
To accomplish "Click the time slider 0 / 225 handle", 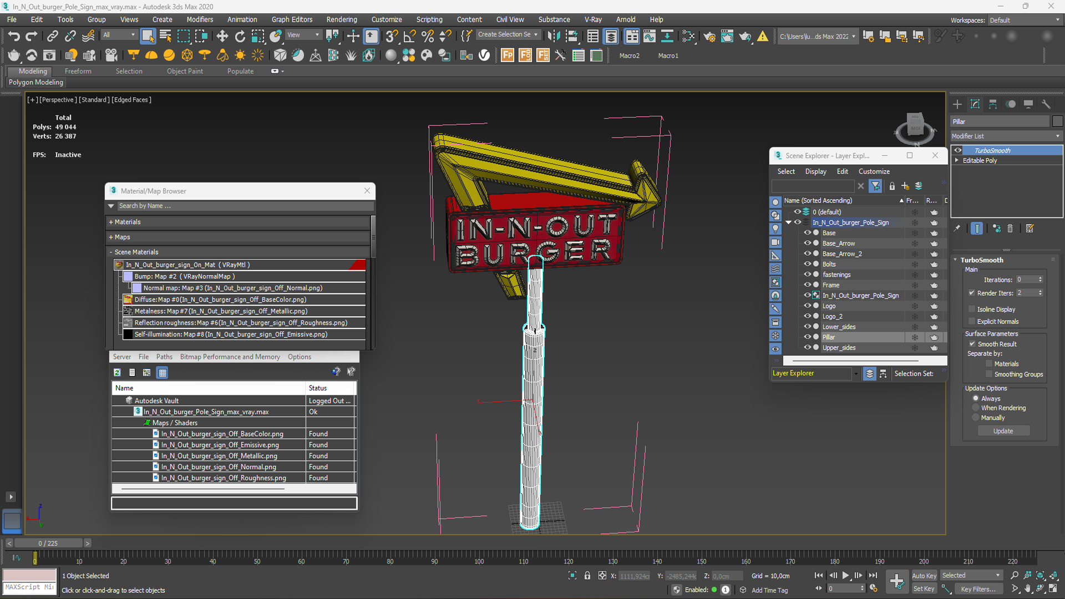I will coord(48,543).
